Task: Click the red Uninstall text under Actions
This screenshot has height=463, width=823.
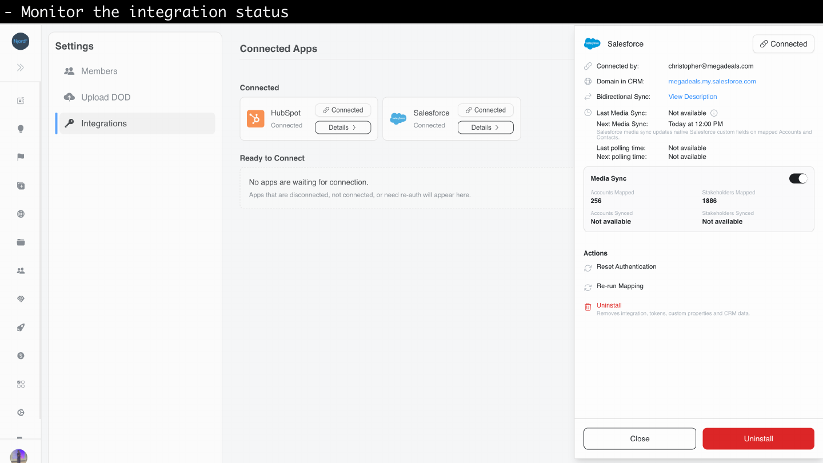Action: coord(609,305)
